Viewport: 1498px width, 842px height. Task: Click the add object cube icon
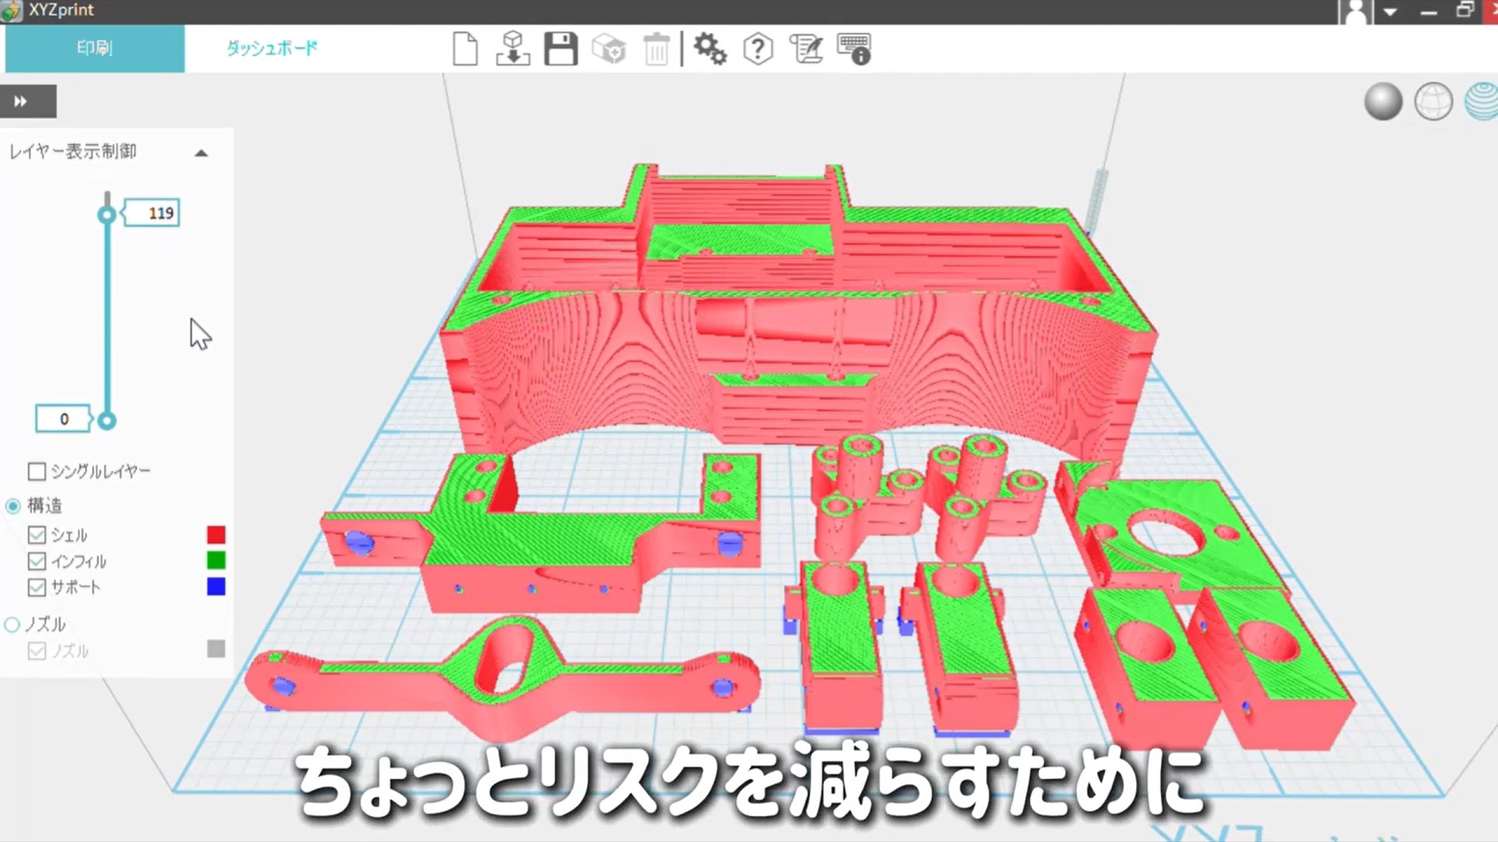(x=609, y=48)
